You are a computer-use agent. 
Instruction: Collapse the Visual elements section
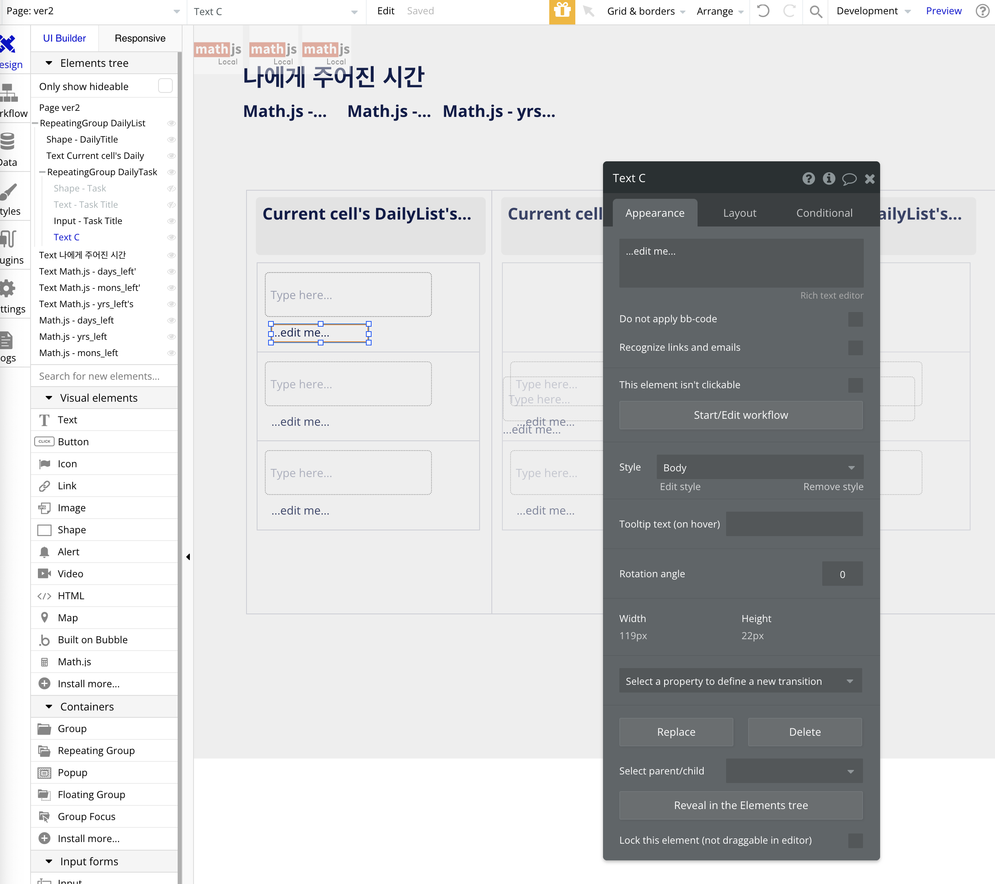48,398
